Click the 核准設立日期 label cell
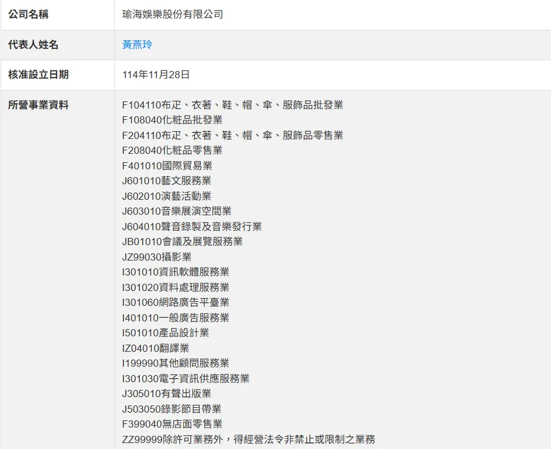The height and width of the screenshot is (449, 551). point(58,75)
